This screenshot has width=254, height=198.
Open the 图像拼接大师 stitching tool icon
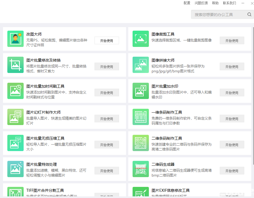click(140, 65)
